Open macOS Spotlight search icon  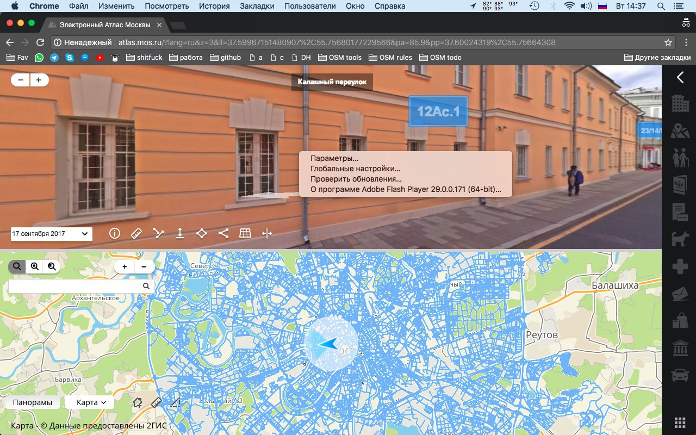point(661,6)
